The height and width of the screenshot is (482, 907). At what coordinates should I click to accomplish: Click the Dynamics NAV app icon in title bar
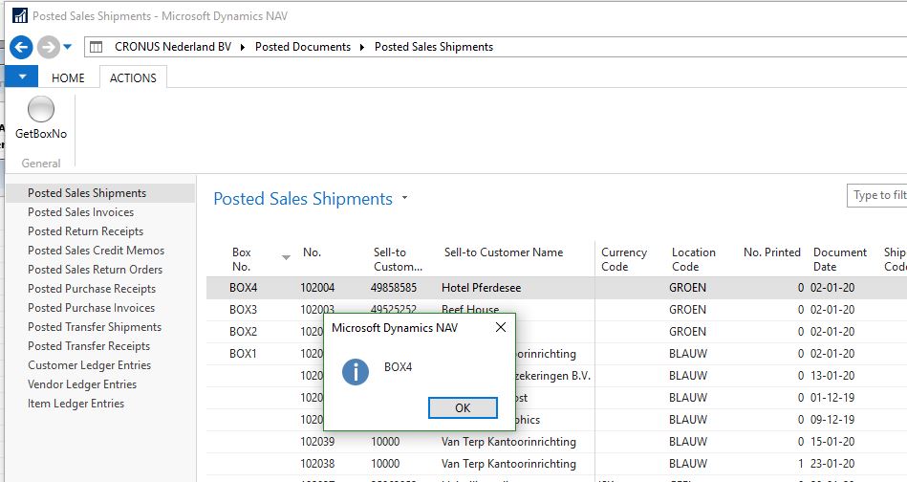[19, 16]
